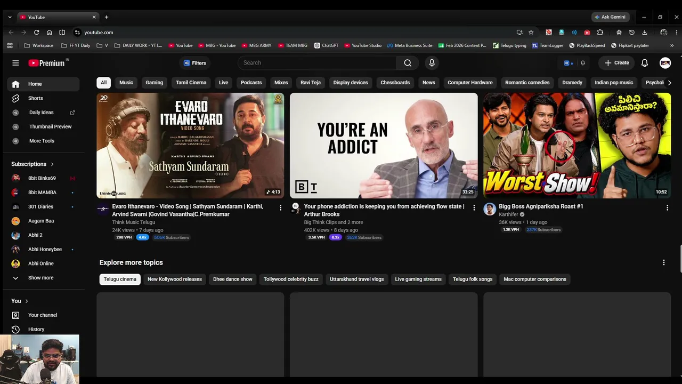Click the small extension bell near Create
The width and height of the screenshot is (682, 384).
pos(583,63)
